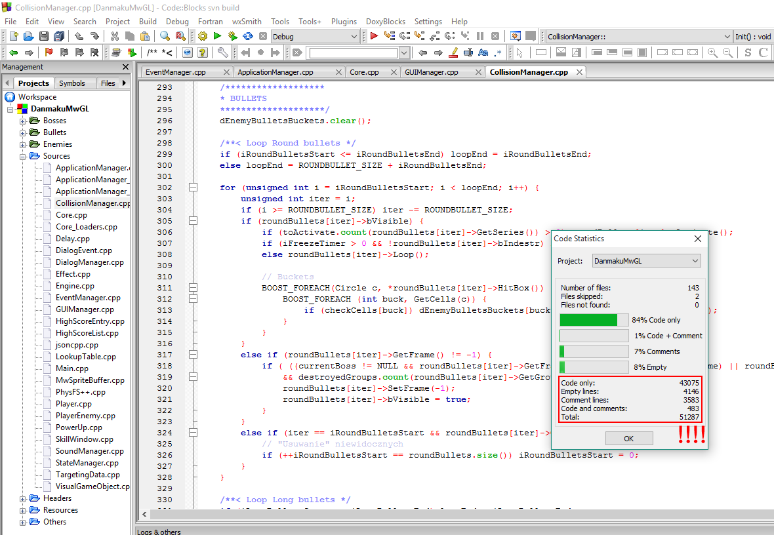Open the Project dropdown in Code Statistics

pyautogui.click(x=646, y=261)
